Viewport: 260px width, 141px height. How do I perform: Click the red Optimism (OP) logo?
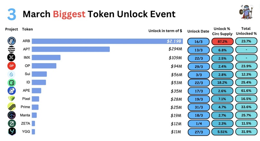tap(11, 66)
